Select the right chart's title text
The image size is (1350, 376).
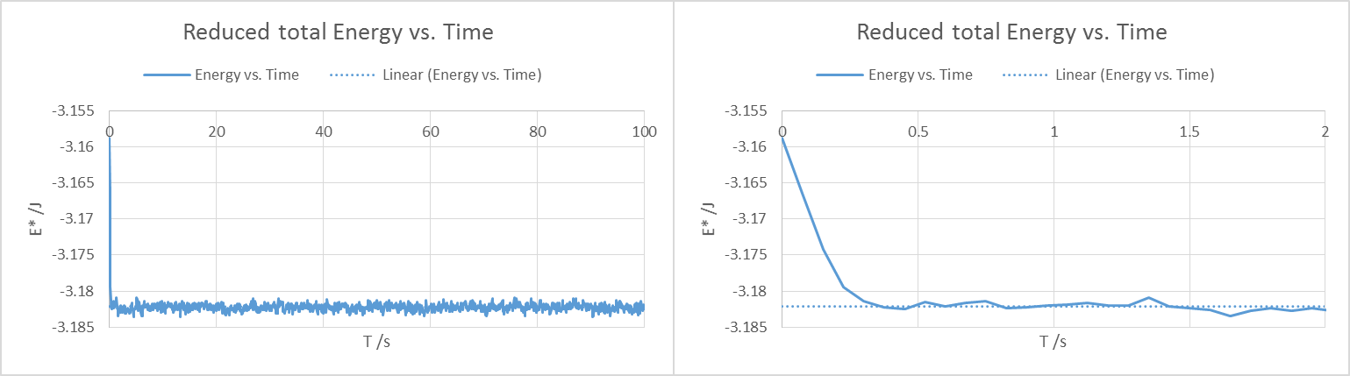(x=1011, y=33)
